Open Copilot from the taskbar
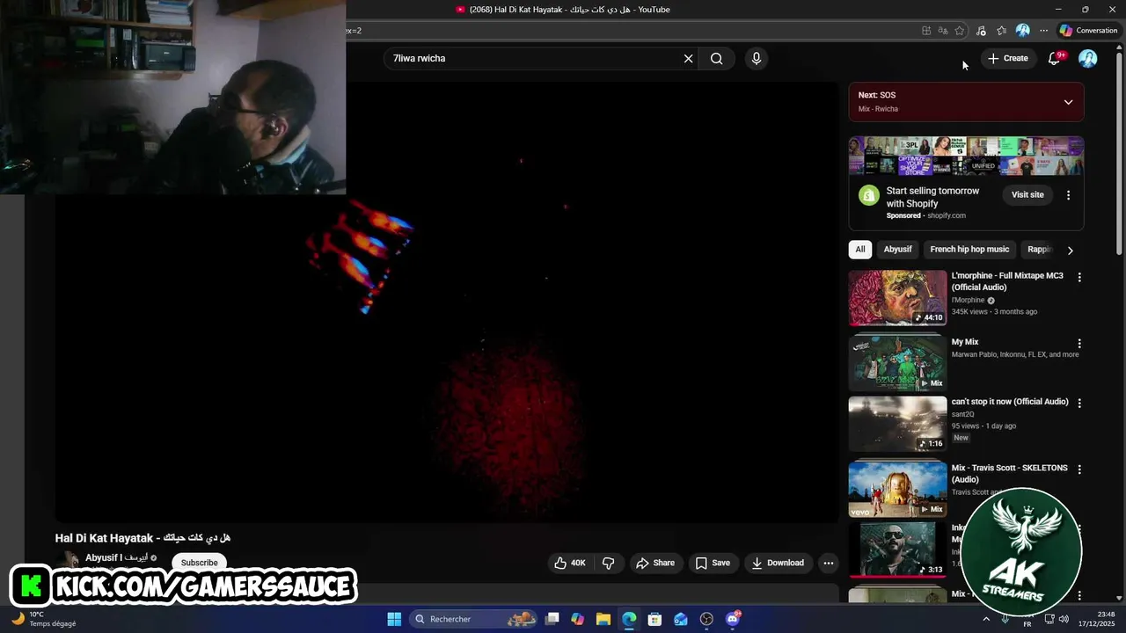1126x633 pixels. point(577,619)
